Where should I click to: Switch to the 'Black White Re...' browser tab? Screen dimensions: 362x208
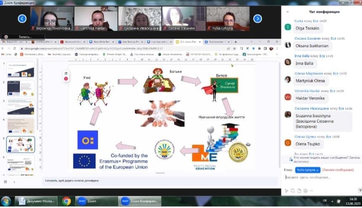click(x=102, y=42)
